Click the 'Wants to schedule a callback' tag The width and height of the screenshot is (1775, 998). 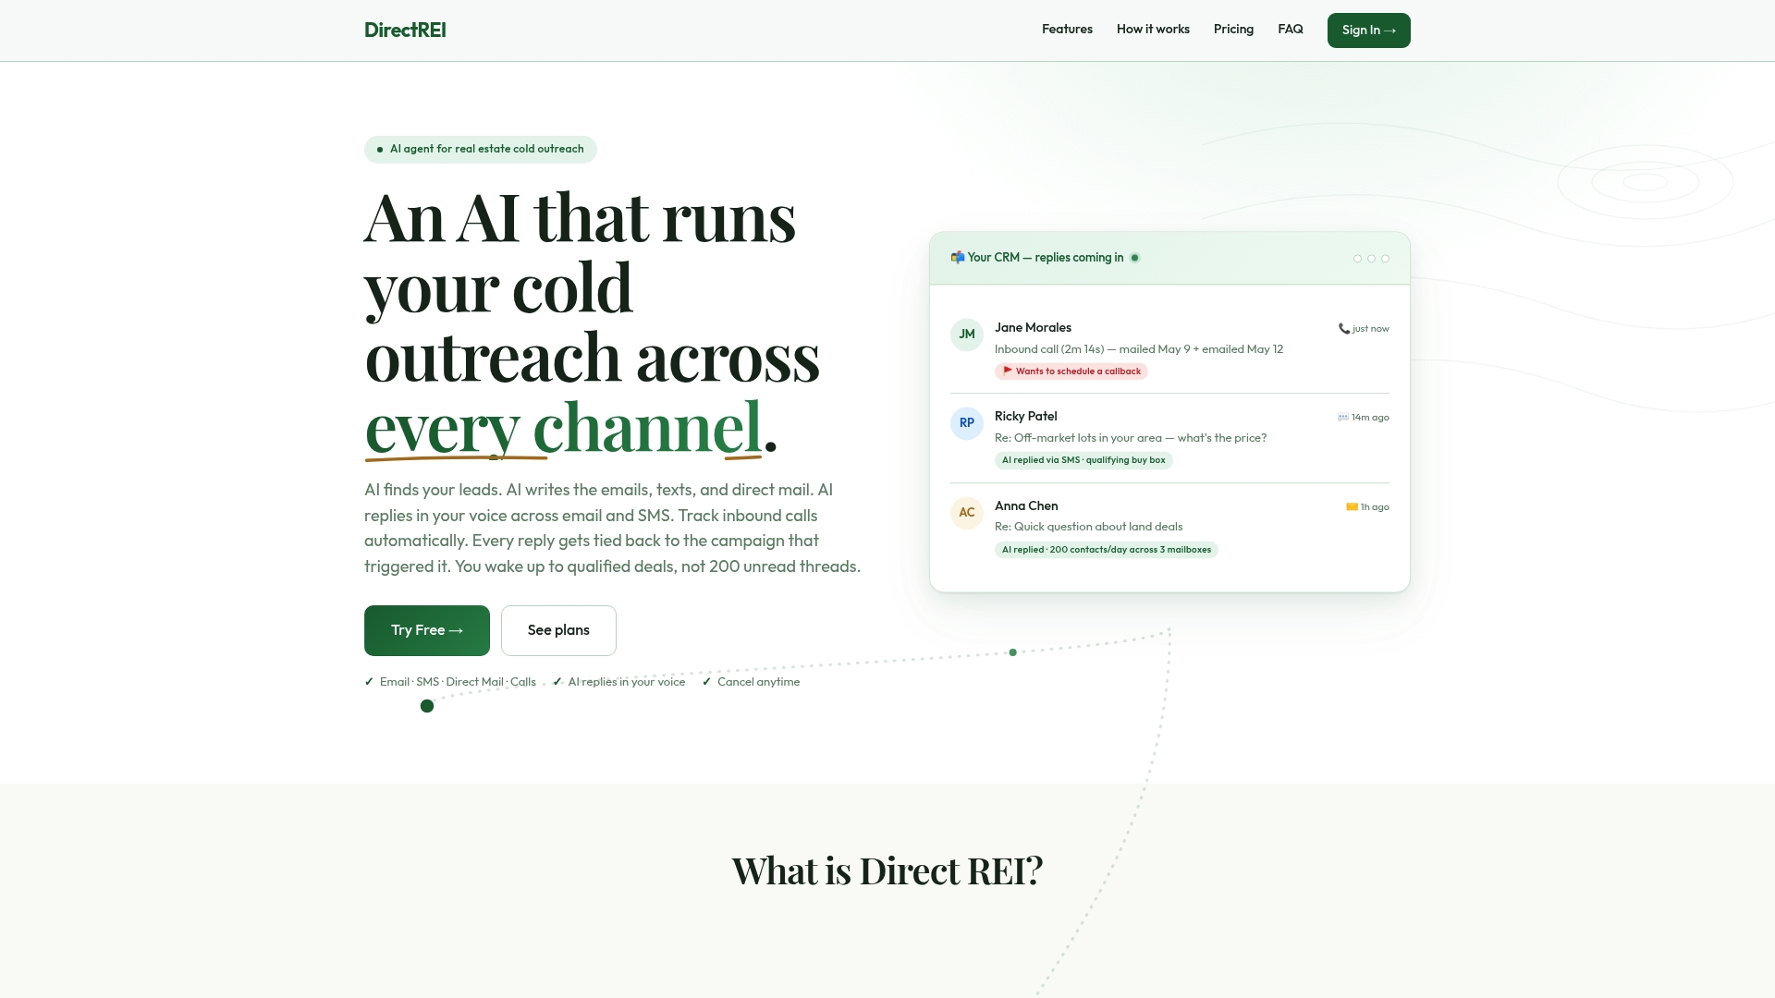tap(1071, 371)
